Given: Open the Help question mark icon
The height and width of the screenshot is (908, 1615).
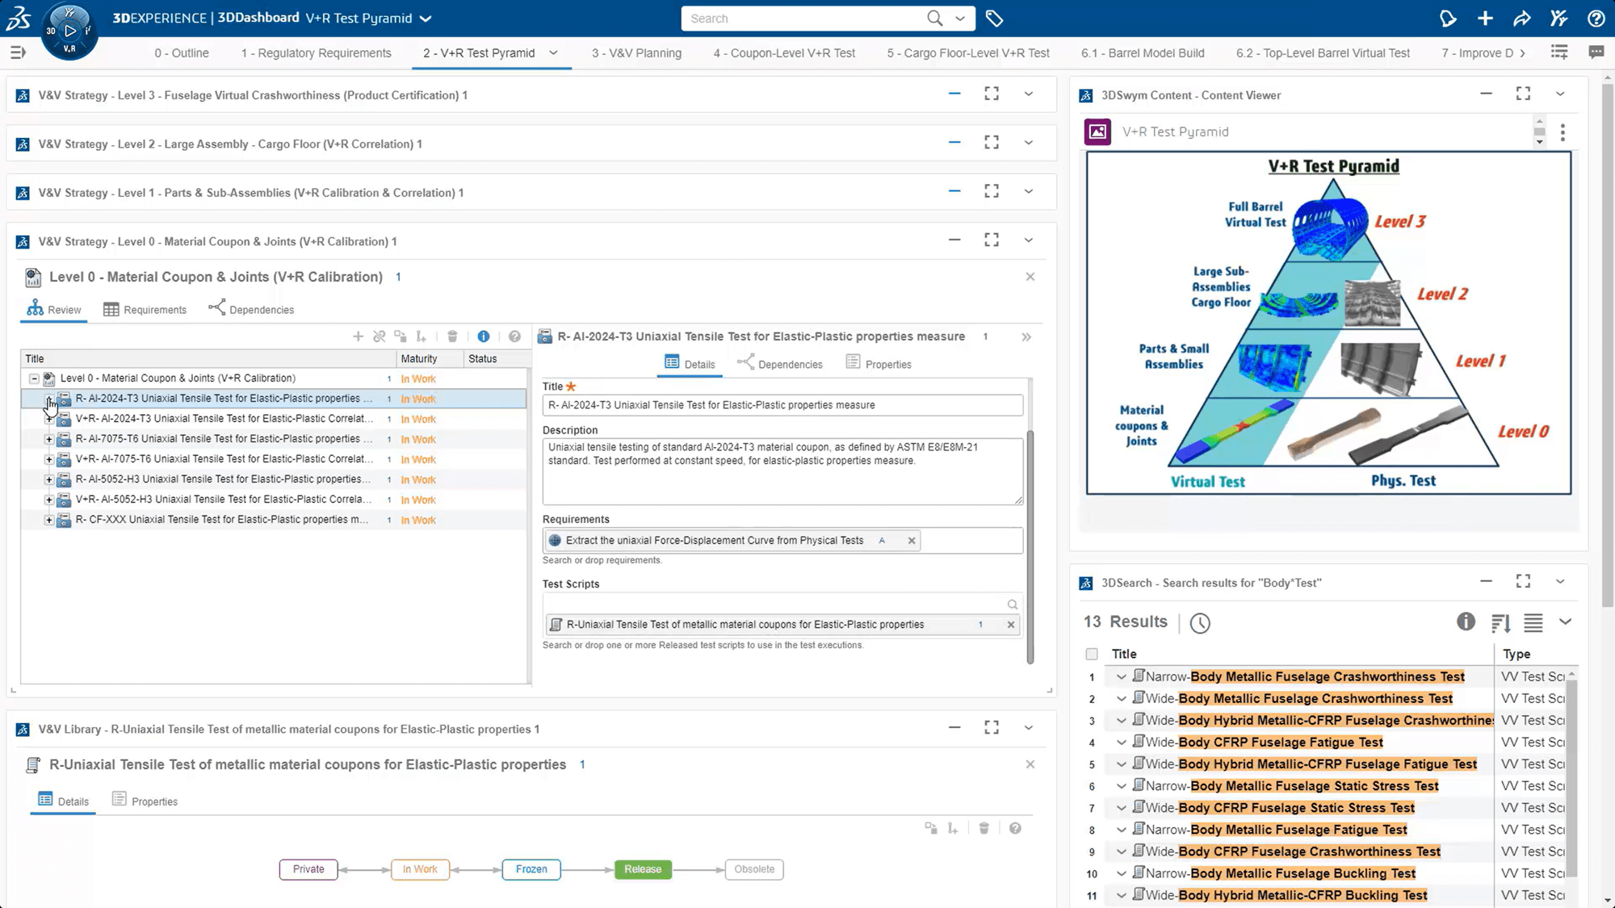Looking at the screenshot, I should click(x=1596, y=19).
